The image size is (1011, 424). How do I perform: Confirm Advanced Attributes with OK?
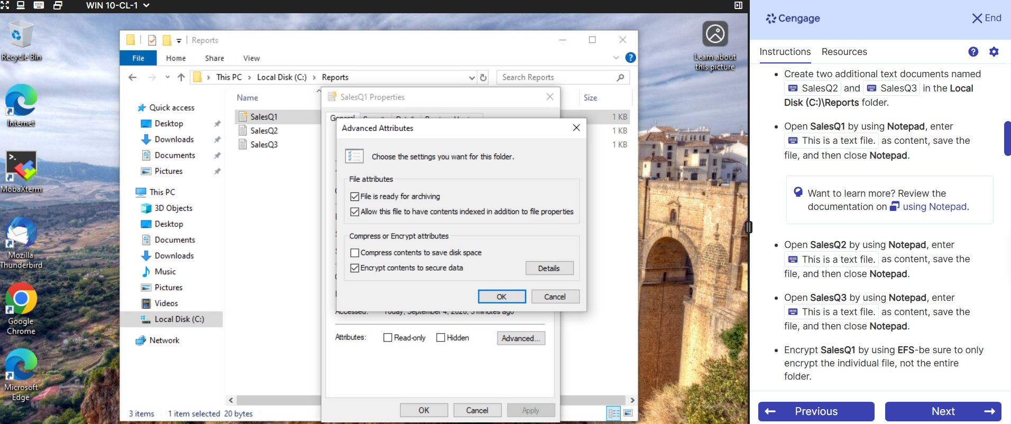502,297
